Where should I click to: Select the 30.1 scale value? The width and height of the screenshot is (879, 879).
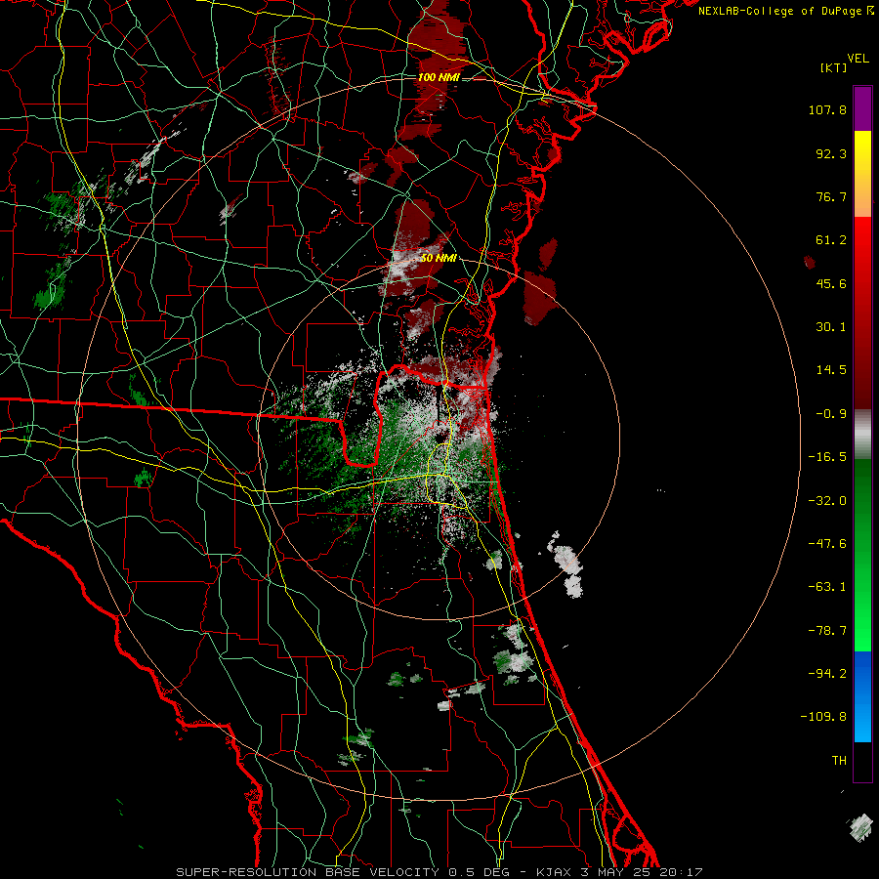[831, 327]
